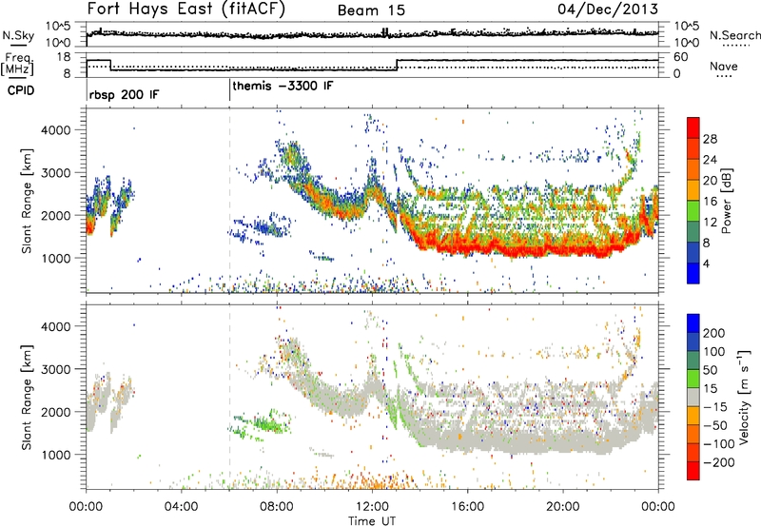Image resolution: width=761 pixels, height=527 pixels.
Task: Click the date '04/Dec/2013'
Action: point(608,9)
